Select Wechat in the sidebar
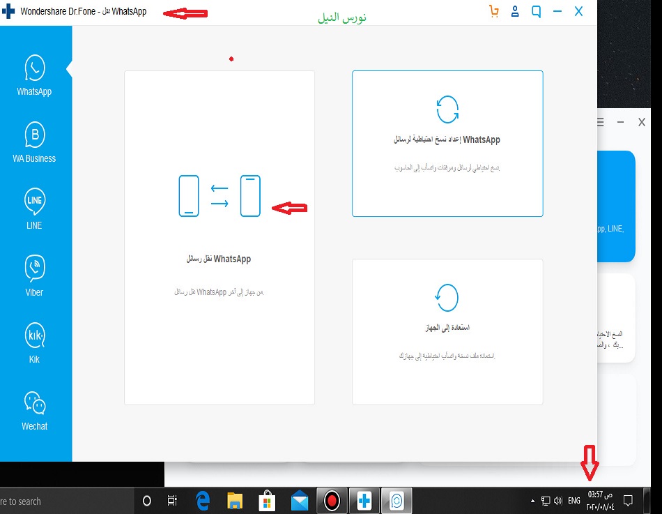The image size is (662, 514). point(34,410)
